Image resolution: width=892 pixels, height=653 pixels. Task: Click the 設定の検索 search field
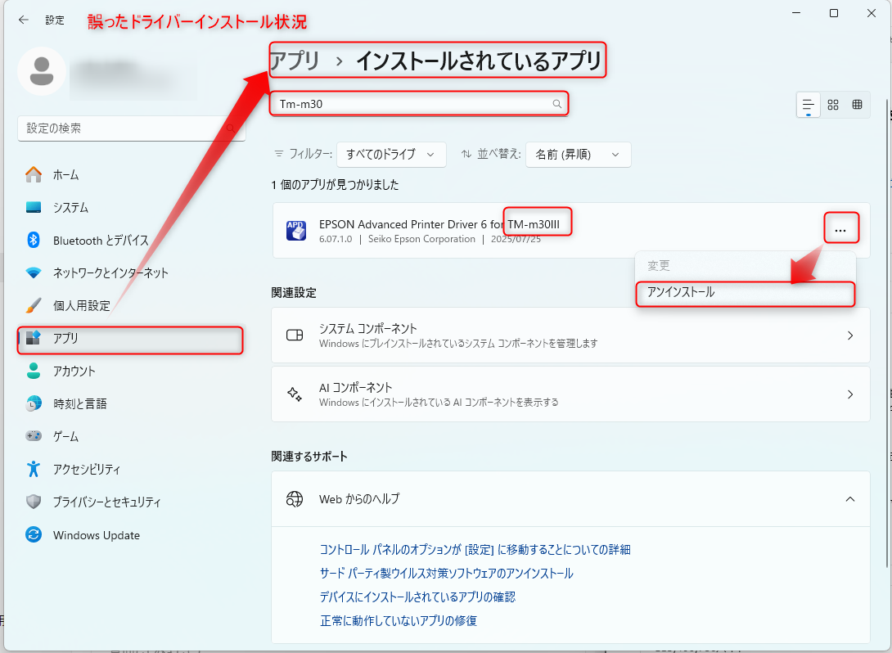pyautogui.click(x=132, y=128)
